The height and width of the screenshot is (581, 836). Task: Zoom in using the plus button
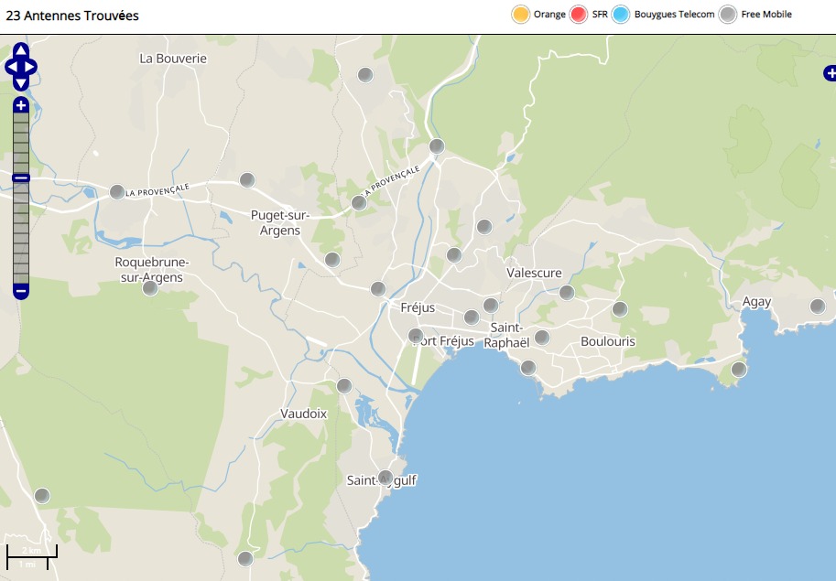pyautogui.click(x=21, y=106)
